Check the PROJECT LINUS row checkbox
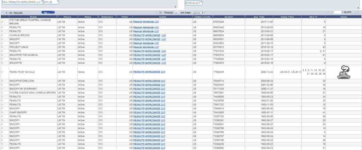The height and width of the screenshot is (150, 362). point(3,47)
